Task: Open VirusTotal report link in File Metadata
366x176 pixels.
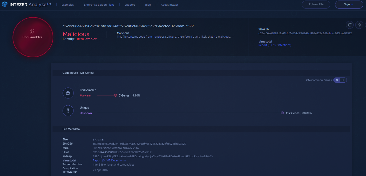Action: point(109,160)
